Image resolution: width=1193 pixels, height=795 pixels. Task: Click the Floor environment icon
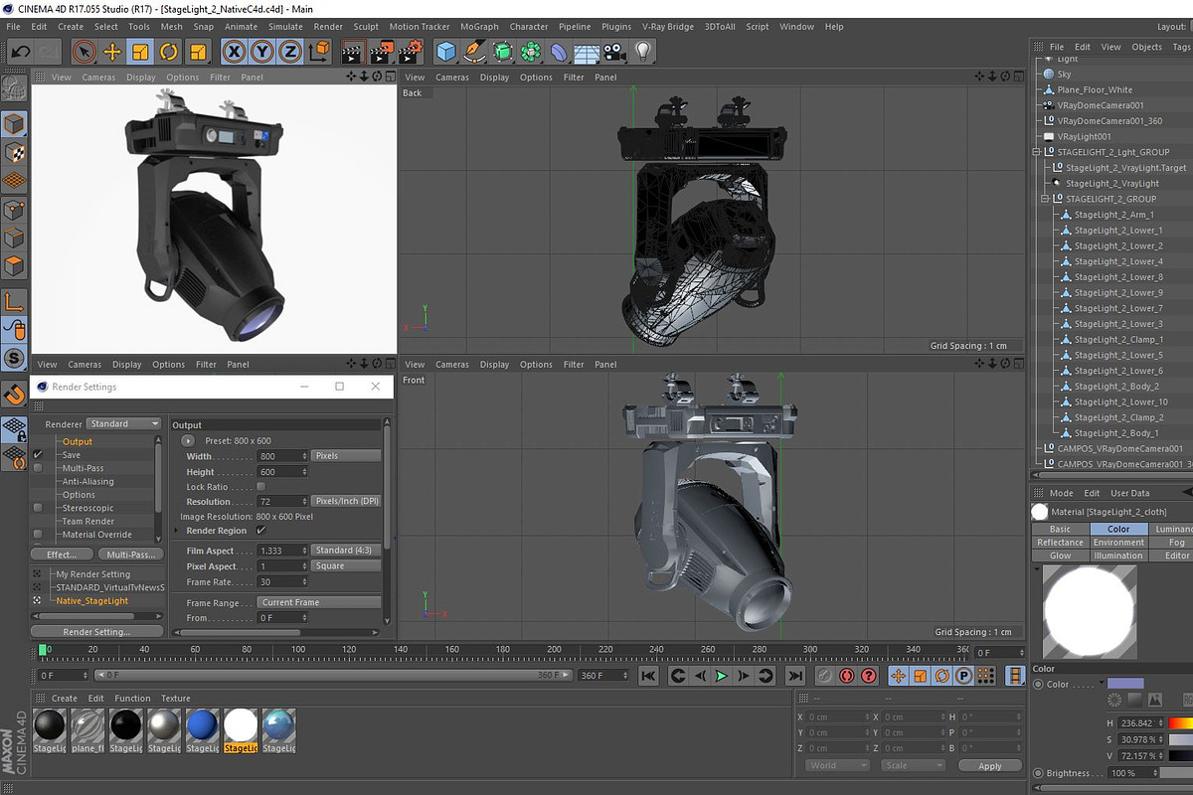coord(588,51)
